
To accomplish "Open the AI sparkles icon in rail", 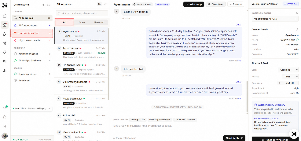I will point(5,34).
